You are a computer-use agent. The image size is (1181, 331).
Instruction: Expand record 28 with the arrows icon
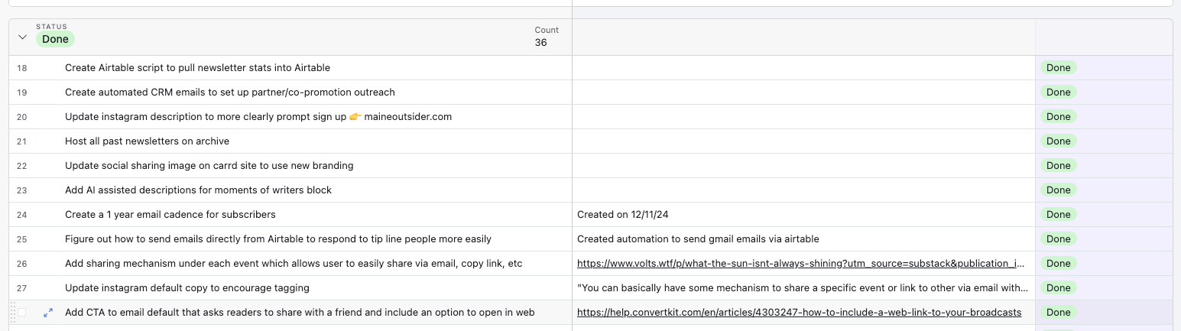(x=48, y=313)
